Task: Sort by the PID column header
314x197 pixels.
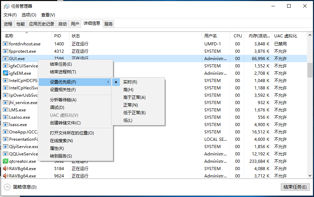Action: (60, 36)
